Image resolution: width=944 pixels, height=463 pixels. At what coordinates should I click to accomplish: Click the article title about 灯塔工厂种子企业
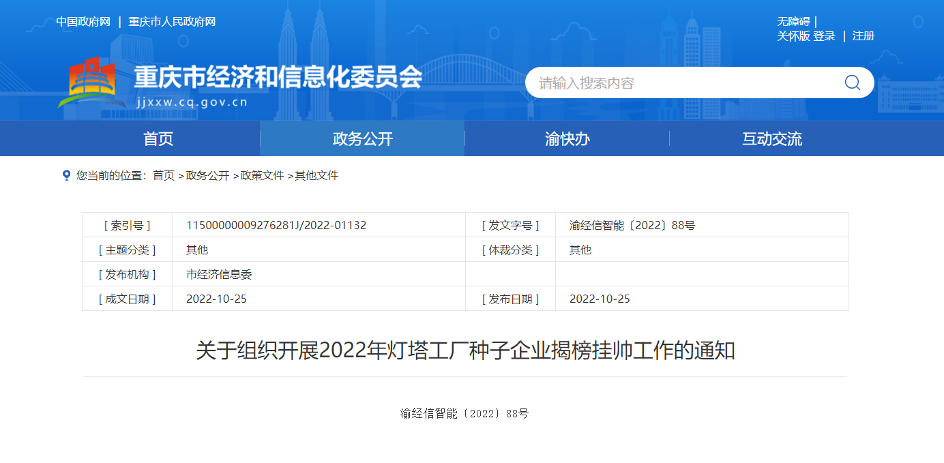[x=465, y=350]
